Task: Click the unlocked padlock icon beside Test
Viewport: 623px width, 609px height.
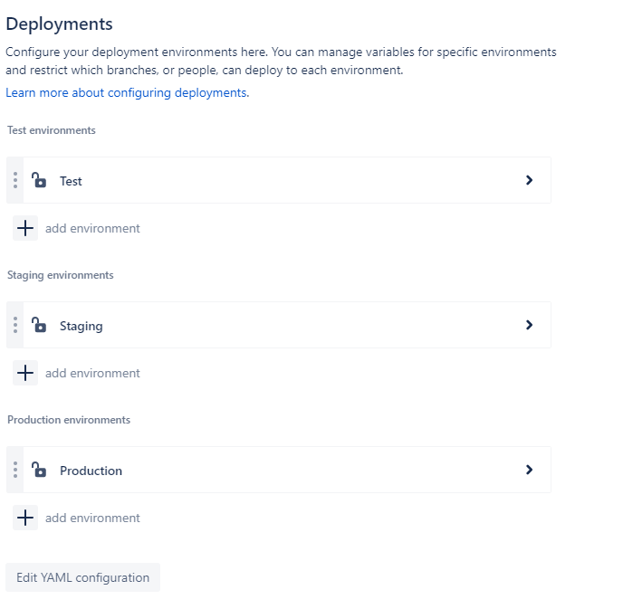Action: click(x=39, y=180)
